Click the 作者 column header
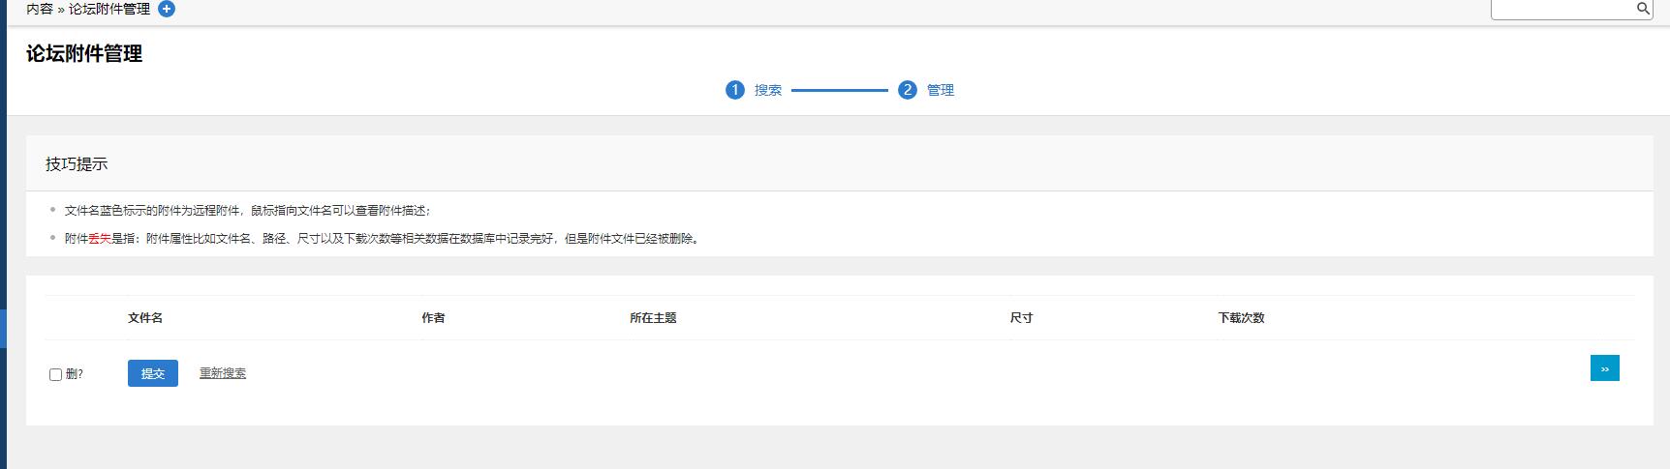This screenshot has height=469, width=1670. 433,318
